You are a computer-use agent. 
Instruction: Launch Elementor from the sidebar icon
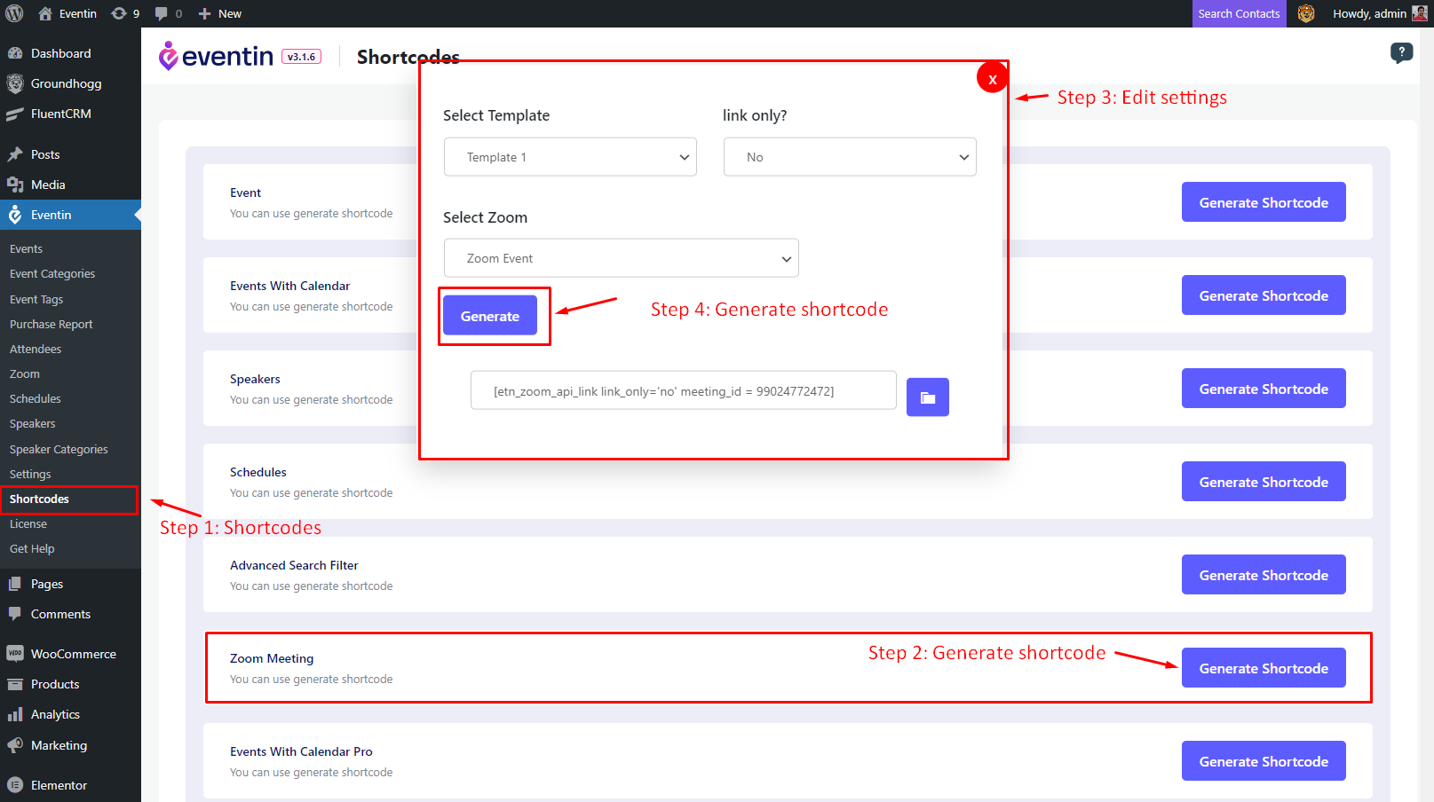tap(15, 784)
